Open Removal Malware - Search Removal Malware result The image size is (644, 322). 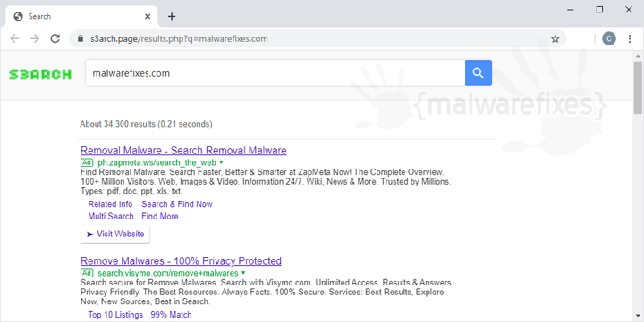pyautogui.click(x=183, y=151)
